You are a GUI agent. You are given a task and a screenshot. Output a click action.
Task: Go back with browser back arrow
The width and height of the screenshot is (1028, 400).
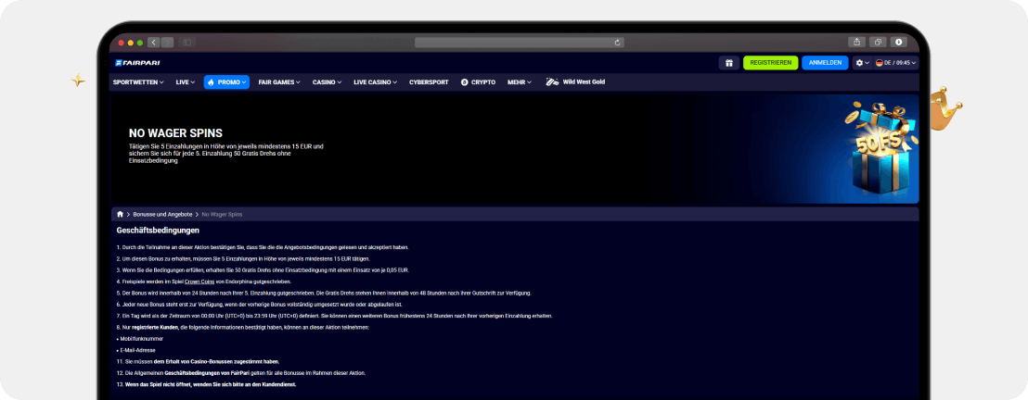point(153,43)
